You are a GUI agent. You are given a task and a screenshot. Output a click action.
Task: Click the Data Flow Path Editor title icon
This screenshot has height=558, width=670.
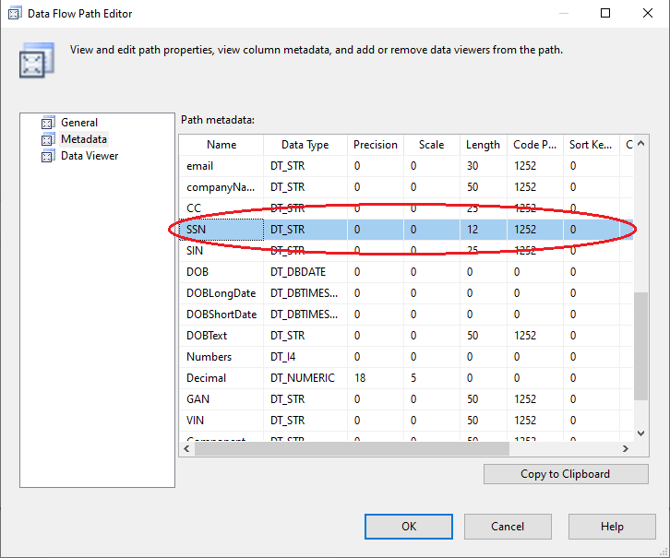click(15, 14)
